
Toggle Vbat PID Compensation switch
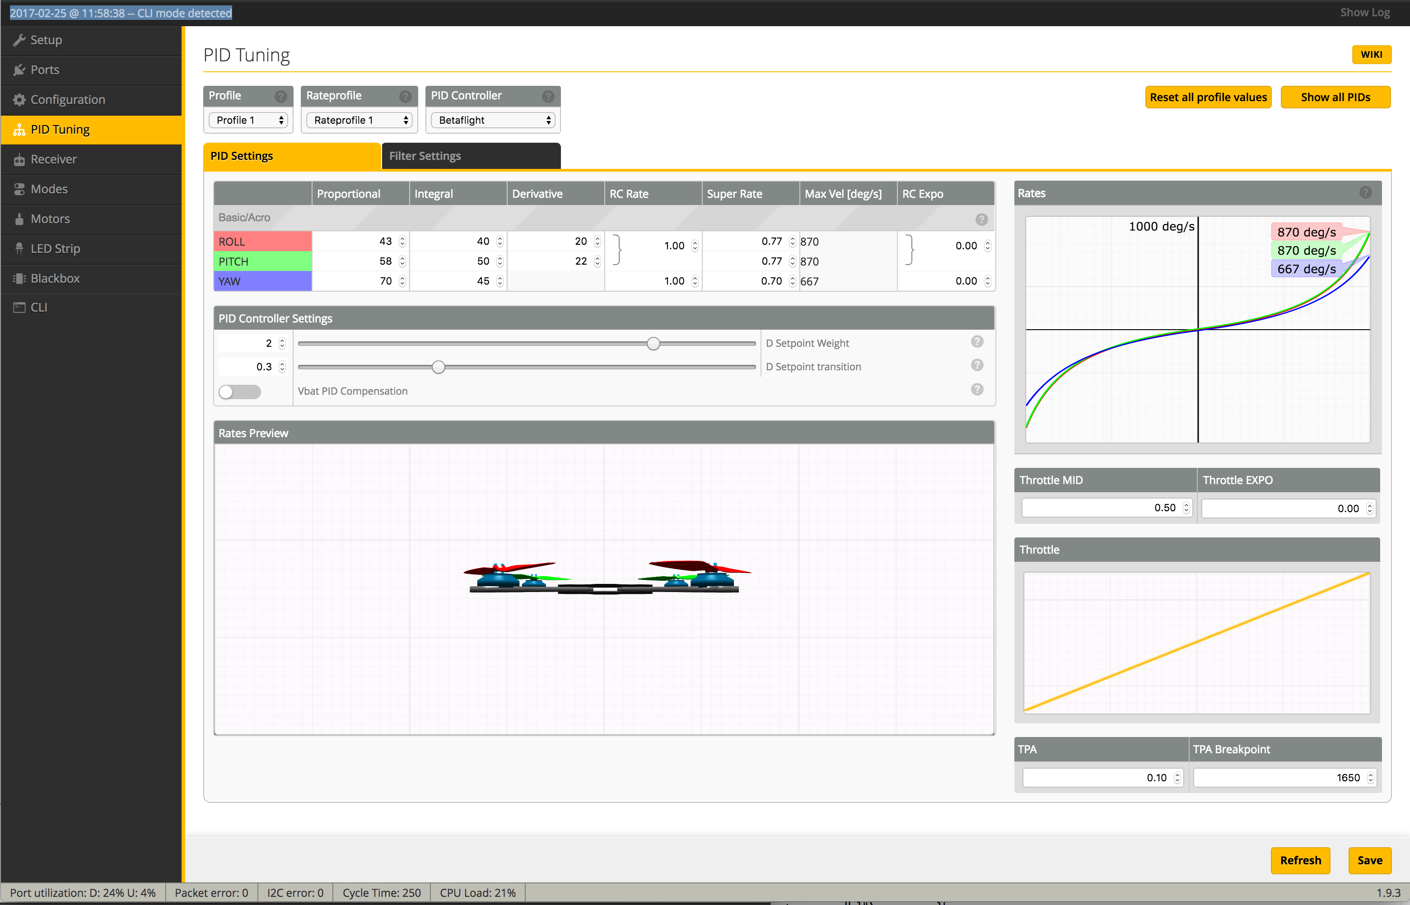239,392
